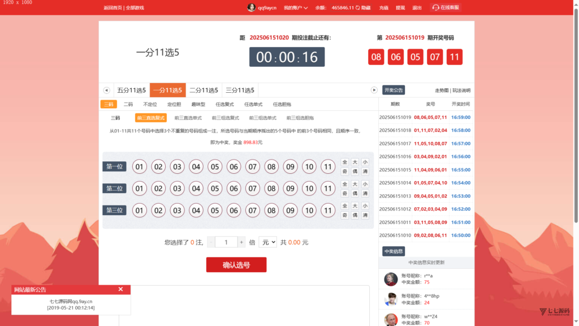This screenshot has width=579, height=326.
Task: Click the balance refresh icon
Action: [357, 7]
